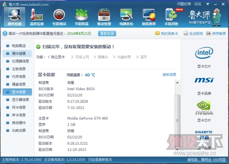This screenshot has width=229, height=164.
Task: Select 显示器信息 in the sidebar
Action: (17, 100)
